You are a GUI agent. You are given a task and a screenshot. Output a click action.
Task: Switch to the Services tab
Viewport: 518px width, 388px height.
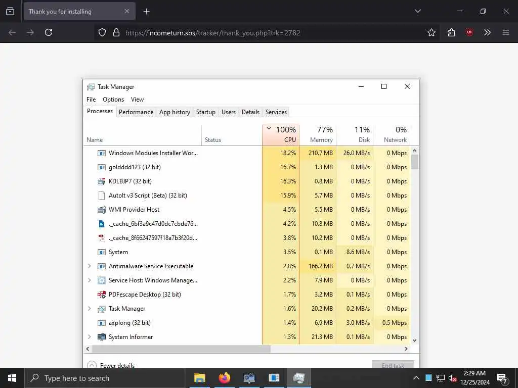point(276,112)
